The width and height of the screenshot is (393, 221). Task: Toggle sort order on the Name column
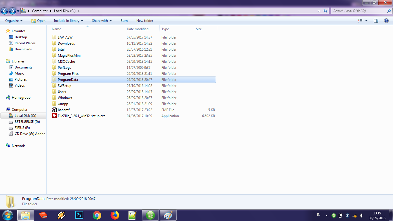click(x=56, y=29)
